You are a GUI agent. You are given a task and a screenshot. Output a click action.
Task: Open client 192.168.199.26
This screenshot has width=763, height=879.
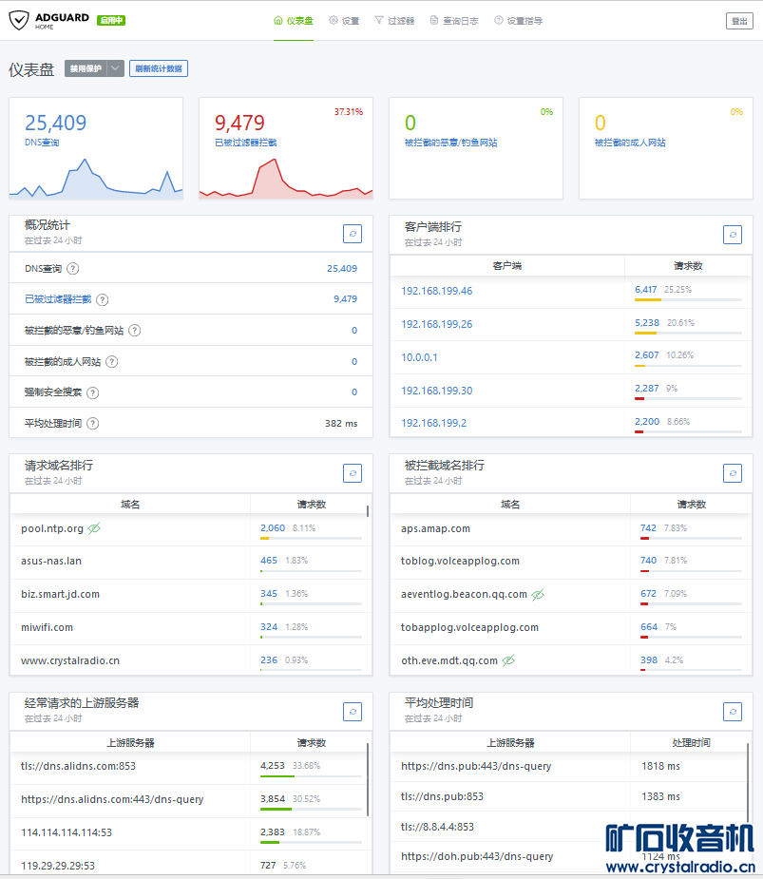pyautogui.click(x=437, y=324)
